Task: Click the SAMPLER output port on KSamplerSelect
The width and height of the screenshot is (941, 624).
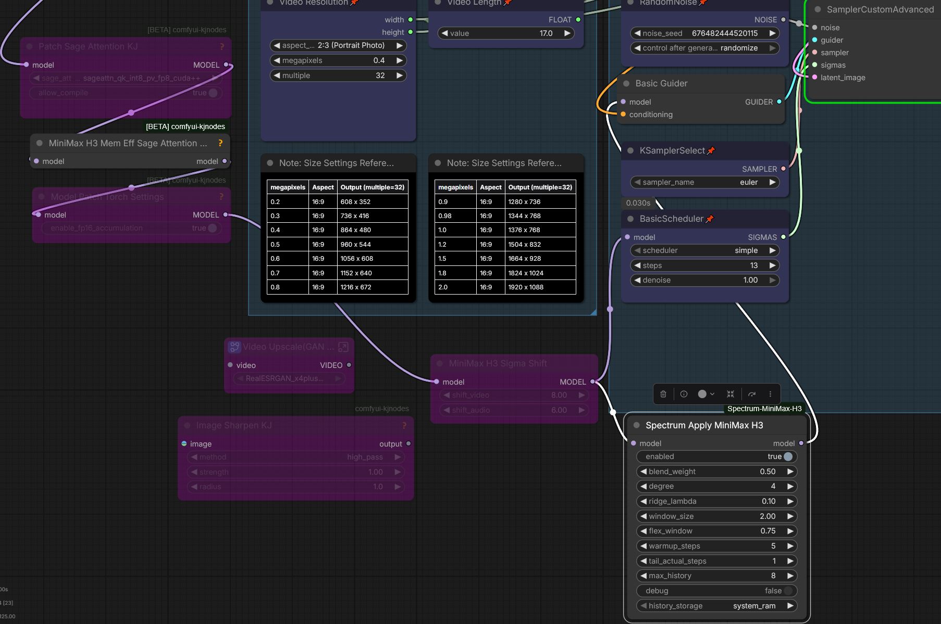Action: (783, 169)
